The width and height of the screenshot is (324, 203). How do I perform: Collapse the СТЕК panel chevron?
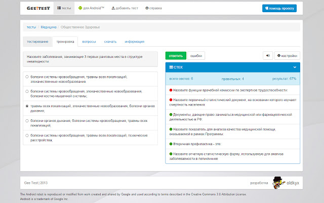295,67
